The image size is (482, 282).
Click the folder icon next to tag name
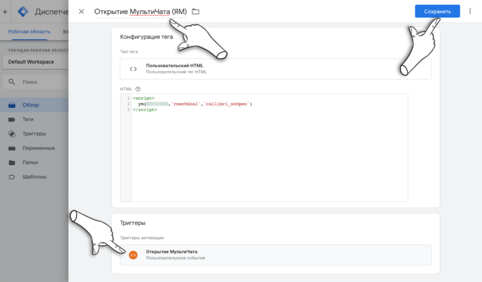click(195, 11)
